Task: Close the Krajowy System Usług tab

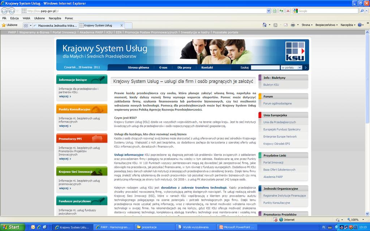Action: tap(122, 26)
